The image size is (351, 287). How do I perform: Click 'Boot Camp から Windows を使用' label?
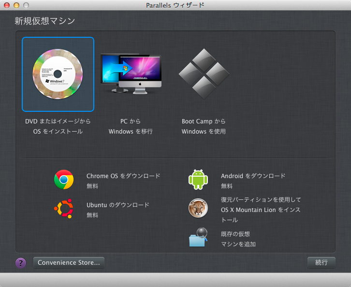[x=204, y=126]
